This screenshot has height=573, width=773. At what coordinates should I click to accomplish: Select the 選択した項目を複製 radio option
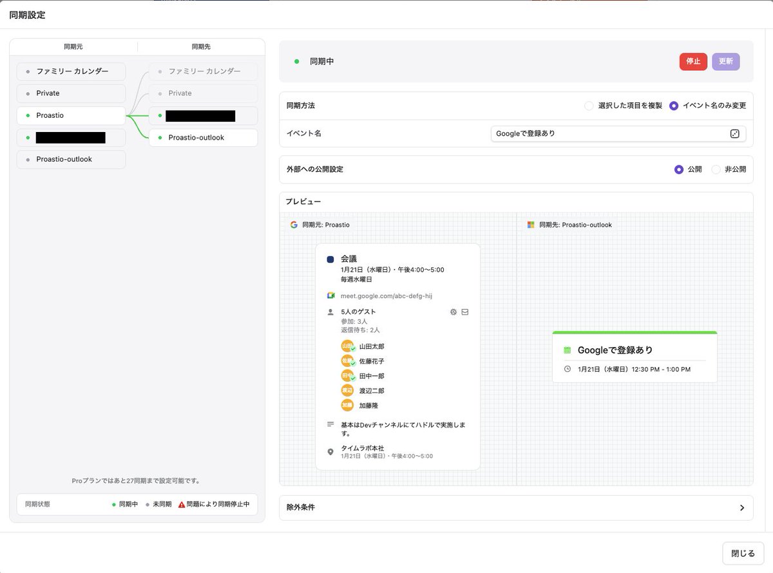(589, 106)
